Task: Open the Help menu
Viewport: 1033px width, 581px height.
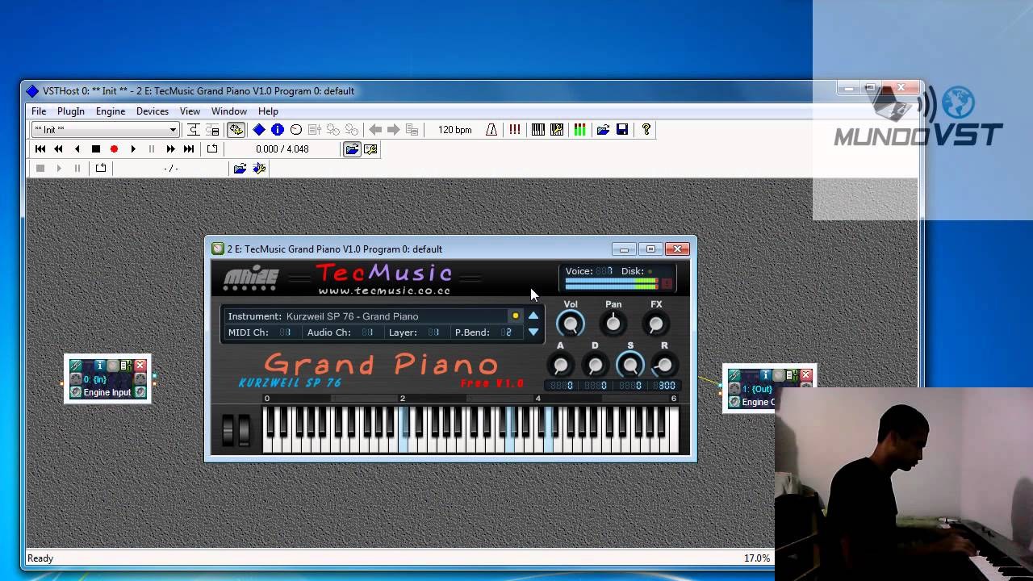Action: click(x=268, y=111)
